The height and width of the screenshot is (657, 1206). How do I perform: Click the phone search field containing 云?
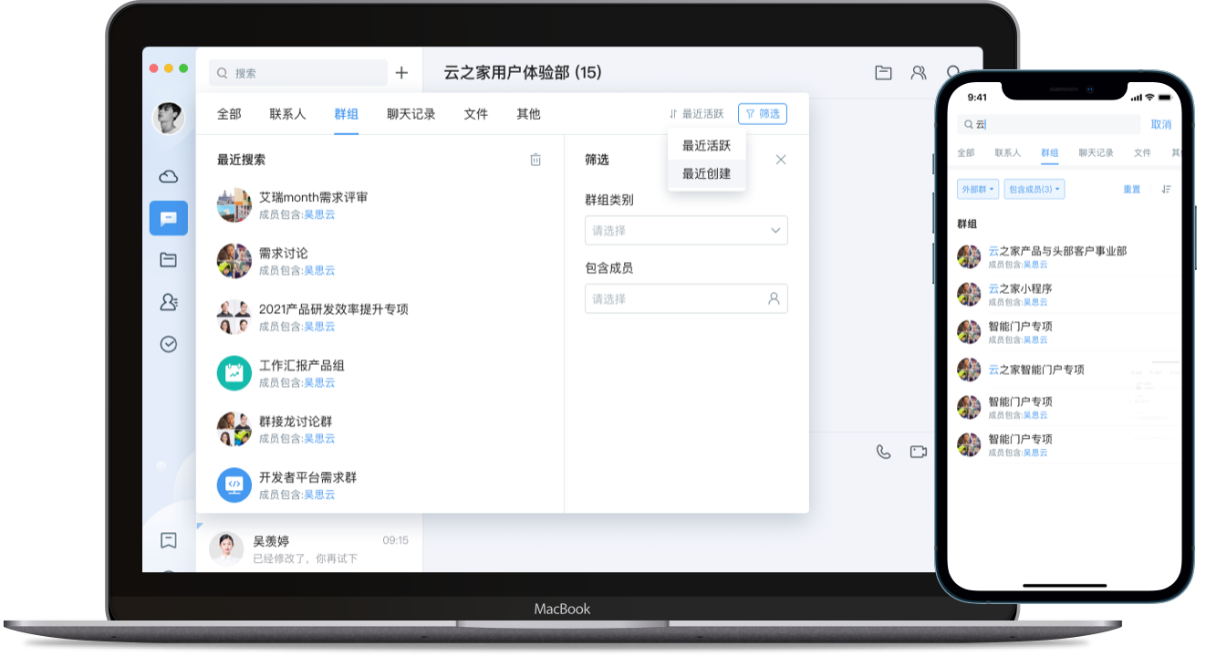[1049, 124]
